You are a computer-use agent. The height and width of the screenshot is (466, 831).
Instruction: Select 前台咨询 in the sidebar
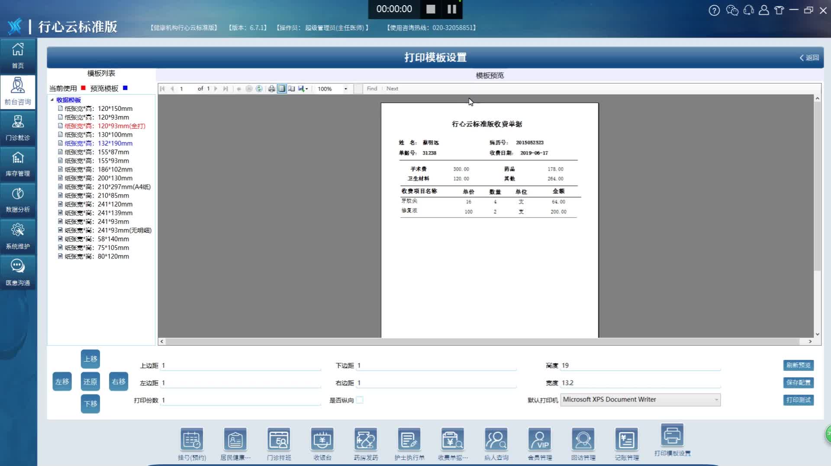point(18,92)
